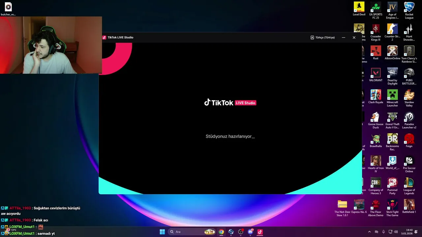Select the Hearts of Iron IV icon
422x237 pixels.
[x=376, y=164]
